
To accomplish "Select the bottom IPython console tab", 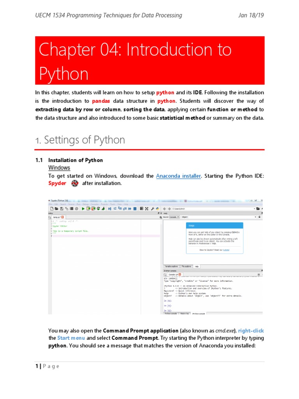I will [199, 314].
